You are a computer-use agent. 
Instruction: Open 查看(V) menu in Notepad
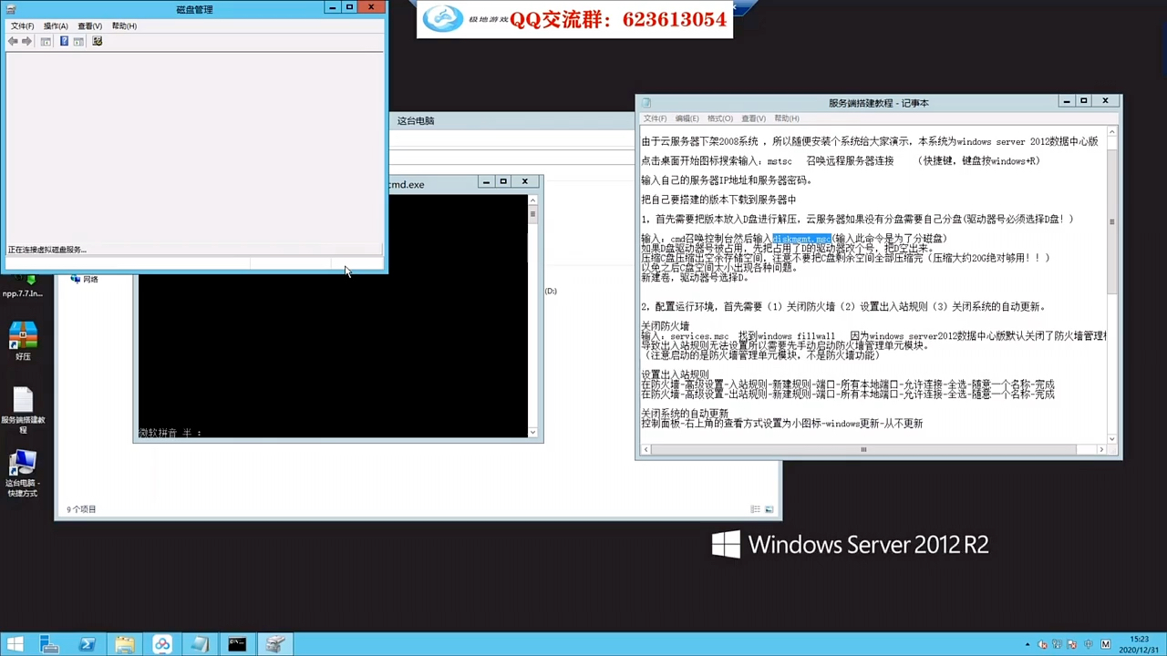[753, 118]
